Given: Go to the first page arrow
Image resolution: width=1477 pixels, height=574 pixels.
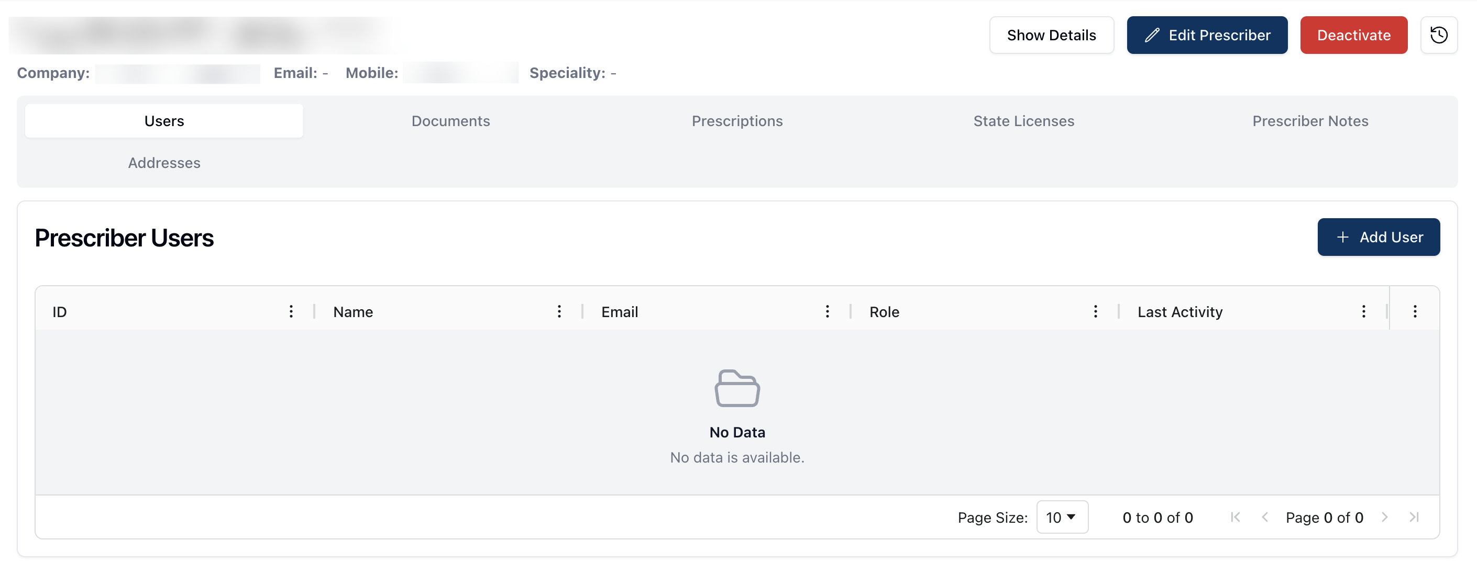Looking at the screenshot, I should 1235,517.
